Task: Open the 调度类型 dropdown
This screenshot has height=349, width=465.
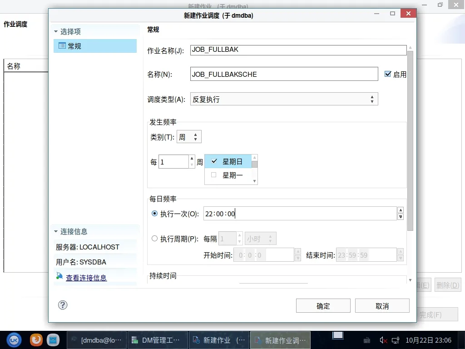Action: 284,99
